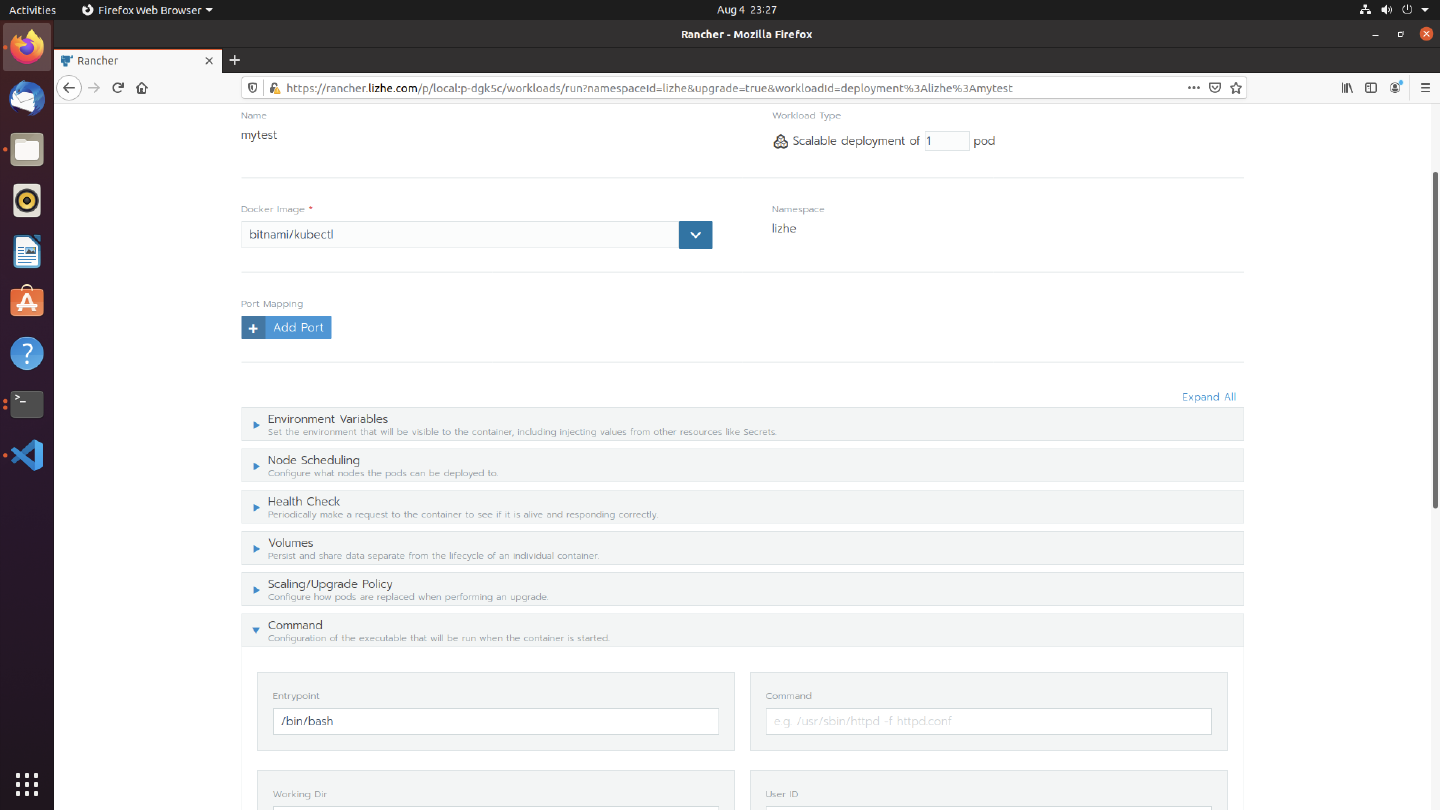The height and width of the screenshot is (810, 1440).
Task: Focus the Docker Image field
Action: 459,235
